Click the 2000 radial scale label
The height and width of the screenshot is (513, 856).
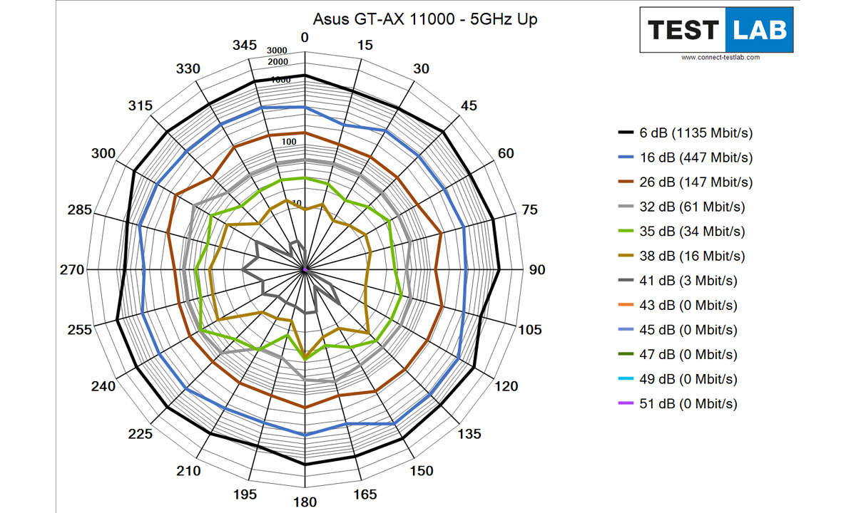pos(279,63)
